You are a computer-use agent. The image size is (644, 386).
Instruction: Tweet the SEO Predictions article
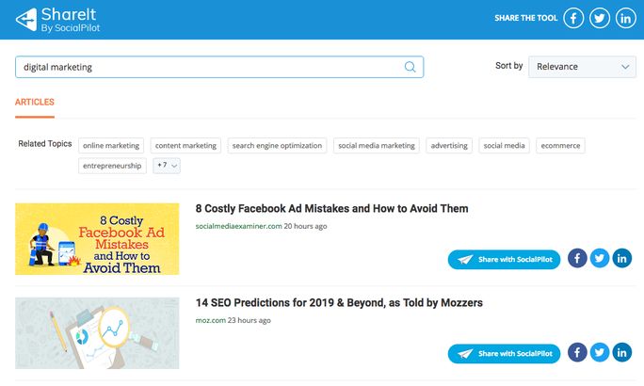point(600,352)
